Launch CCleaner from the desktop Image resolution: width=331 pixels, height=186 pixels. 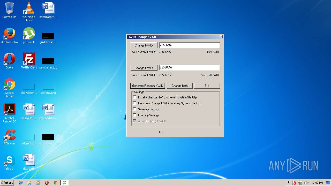click(x=9, y=137)
